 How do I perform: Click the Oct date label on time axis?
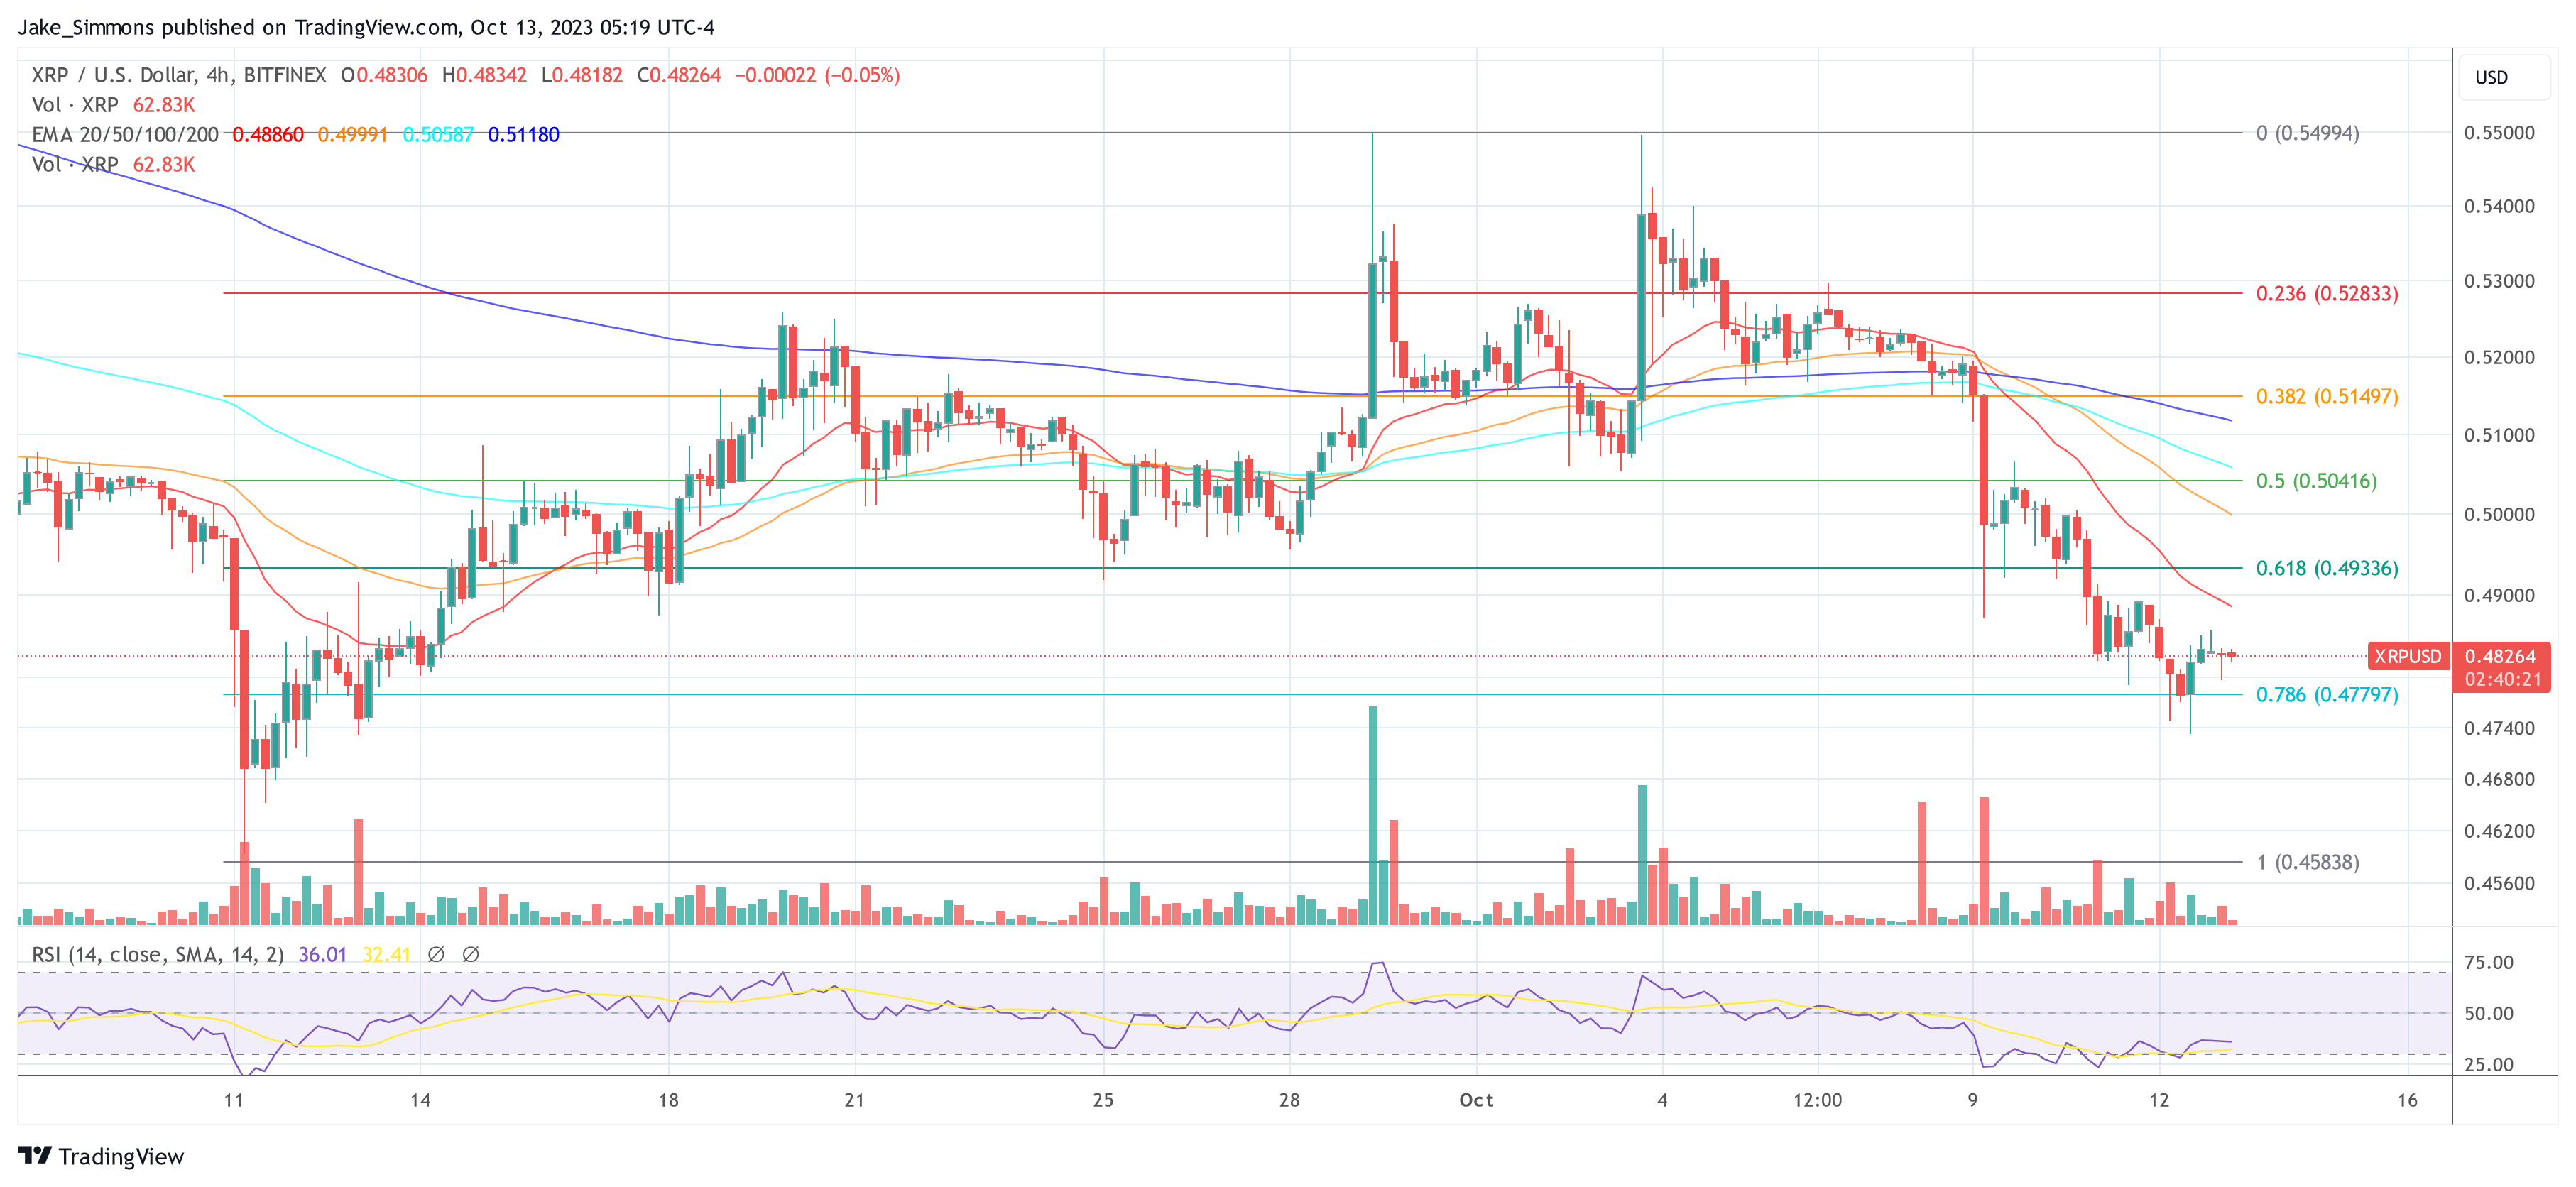point(1476,1100)
